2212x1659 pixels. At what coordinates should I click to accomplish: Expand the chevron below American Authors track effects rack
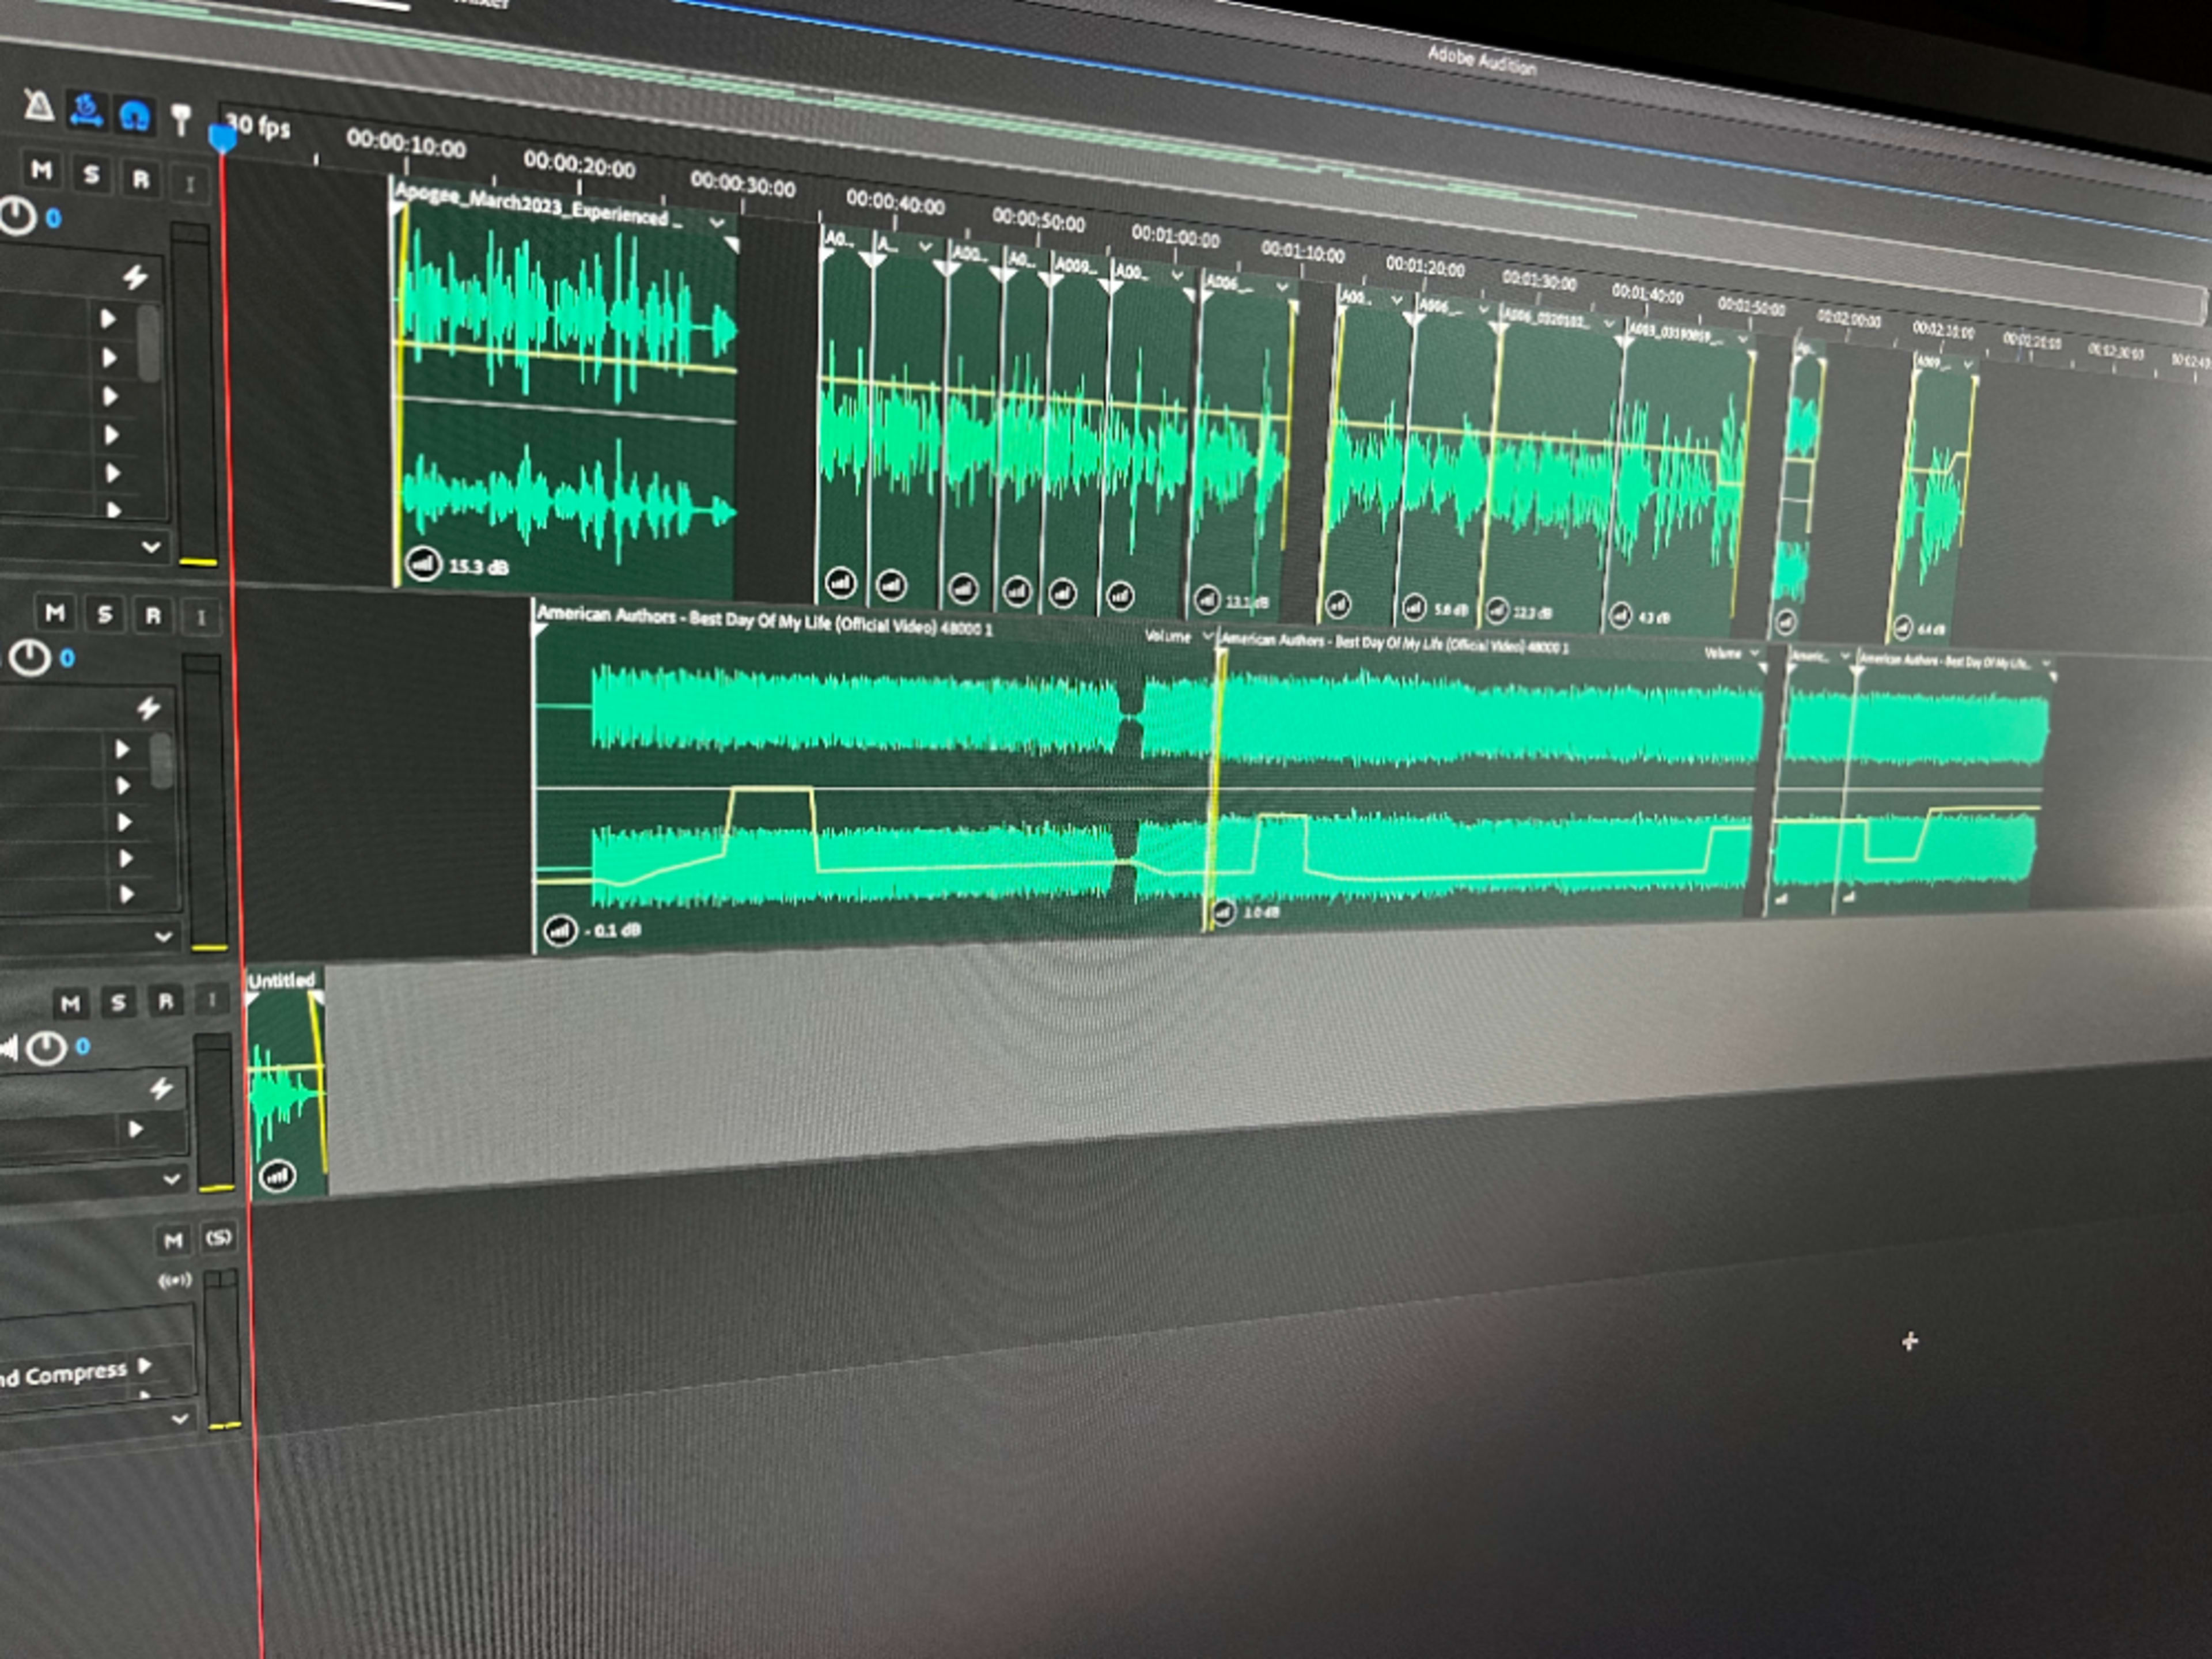(163, 936)
